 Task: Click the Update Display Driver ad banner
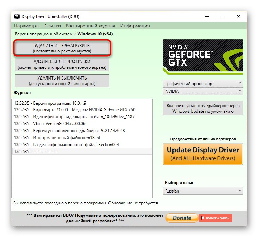(x=203, y=154)
